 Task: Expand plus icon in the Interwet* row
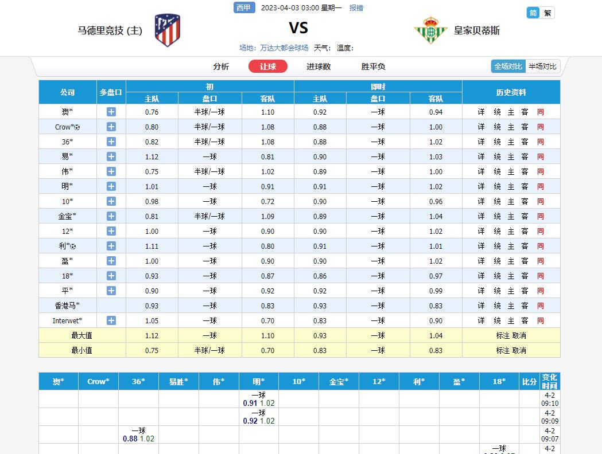tap(111, 320)
